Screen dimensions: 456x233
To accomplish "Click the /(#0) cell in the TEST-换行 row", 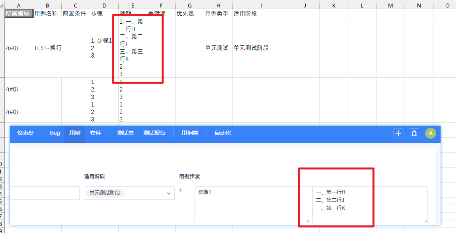I will click(x=19, y=48).
